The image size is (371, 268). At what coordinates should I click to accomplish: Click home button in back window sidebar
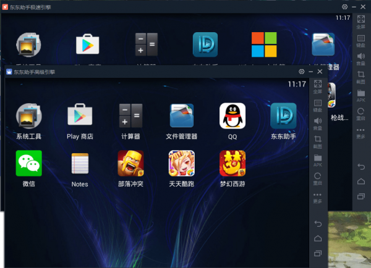[361, 182]
